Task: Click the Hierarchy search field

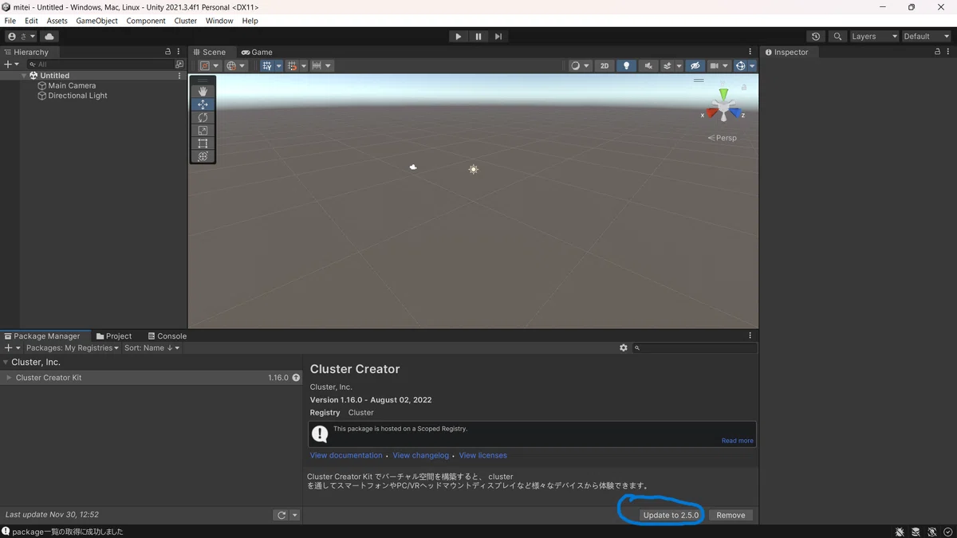Action: [x=100, y=64]
